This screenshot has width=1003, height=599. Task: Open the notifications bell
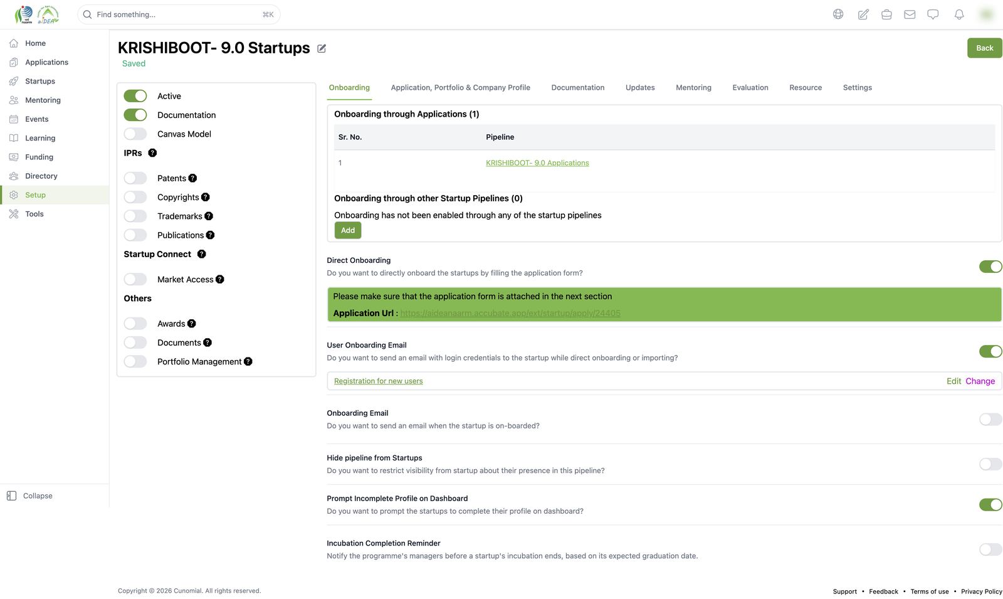point(959,14)
